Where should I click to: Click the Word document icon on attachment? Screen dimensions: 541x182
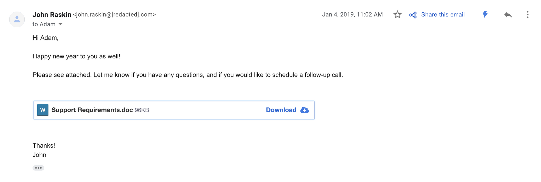click(43, 110)
